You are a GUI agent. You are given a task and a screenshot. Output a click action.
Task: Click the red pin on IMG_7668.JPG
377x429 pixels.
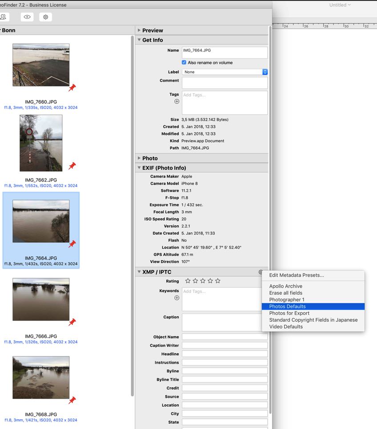[72, 400]
